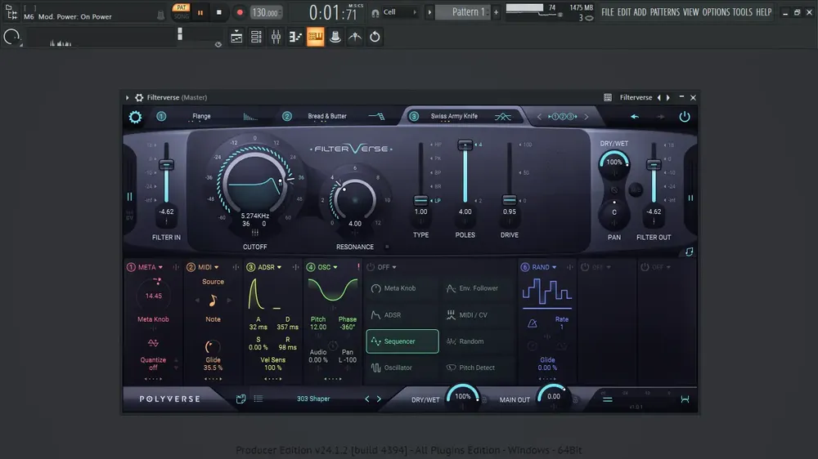Open the Filterverse settings gear icon
The height and width of the screenshot is (459, 818).
[x=135, y=118]
